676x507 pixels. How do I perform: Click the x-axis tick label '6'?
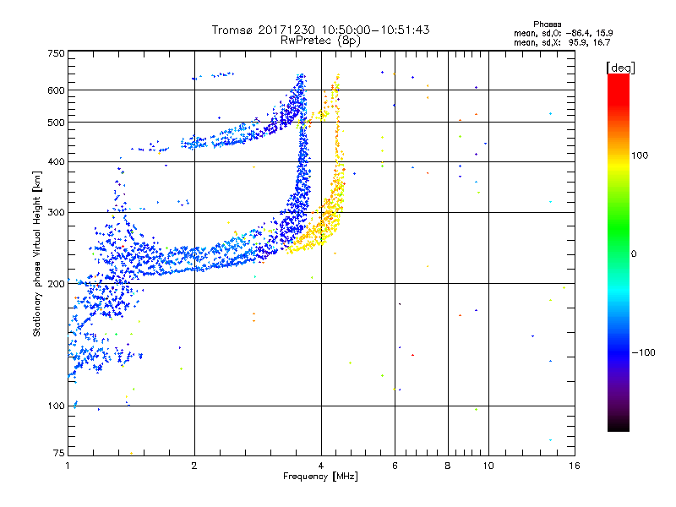(x=395, y=466)
